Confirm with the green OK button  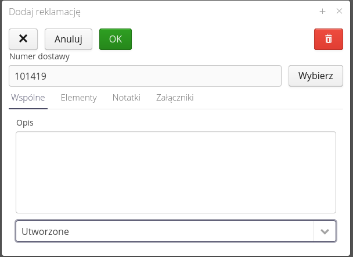[x=116, y=39]
